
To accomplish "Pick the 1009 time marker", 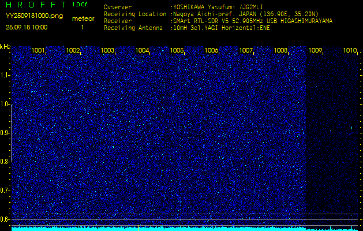I will pyautogui.click(x=315, y=51).
